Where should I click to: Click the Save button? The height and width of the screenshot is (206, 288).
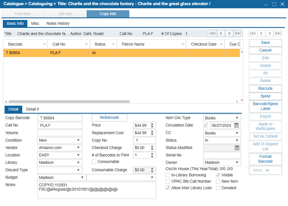265,43
